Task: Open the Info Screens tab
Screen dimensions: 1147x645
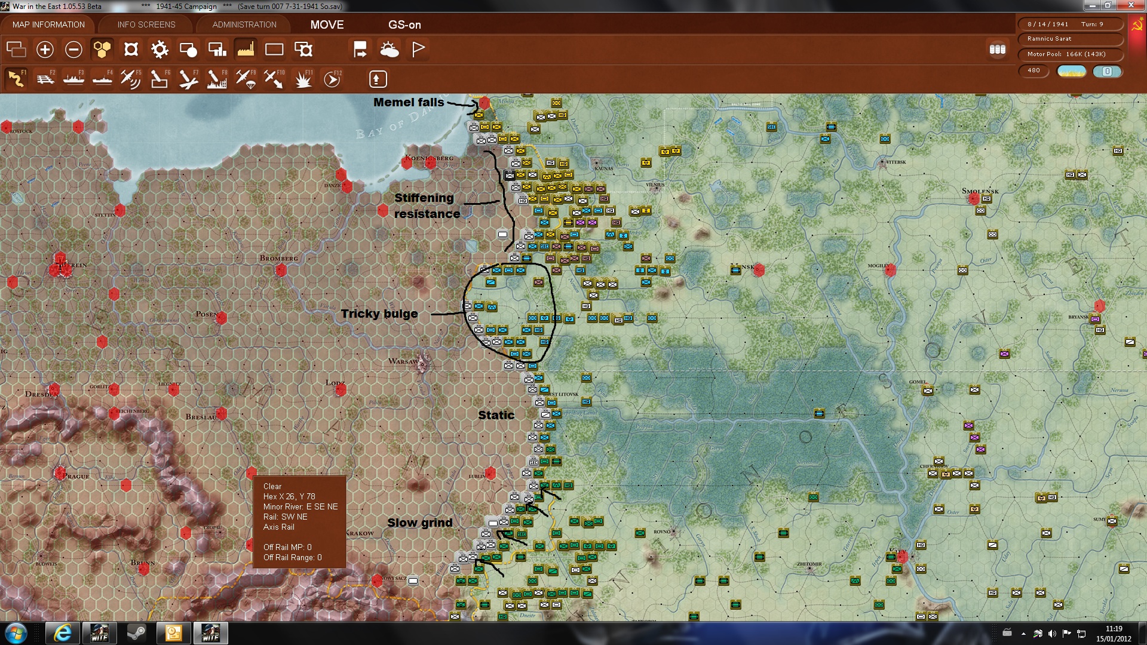Action: point(146,24)
